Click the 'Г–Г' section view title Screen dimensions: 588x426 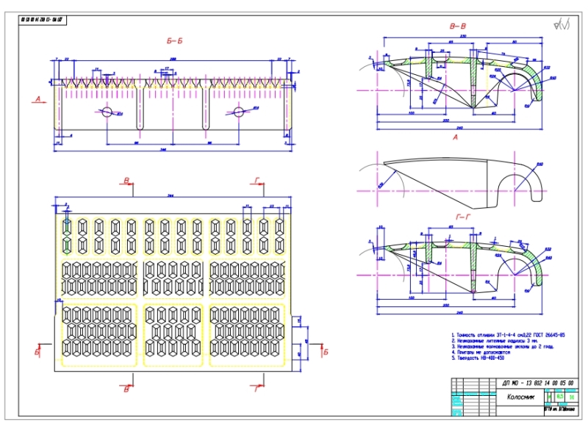coord(463,217)
